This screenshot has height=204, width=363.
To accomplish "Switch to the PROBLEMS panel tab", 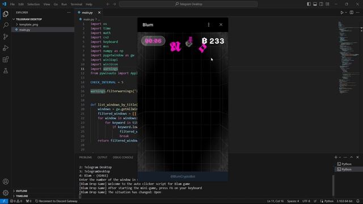I will [x=86, y=158].
